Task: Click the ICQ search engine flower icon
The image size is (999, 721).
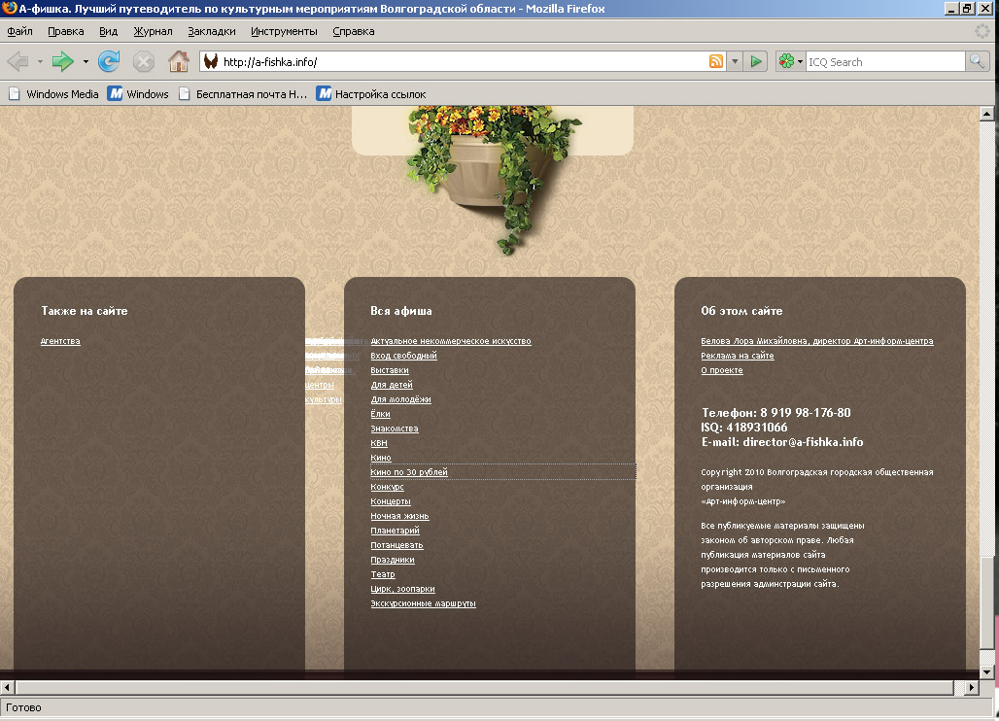Action: [786, 62]
